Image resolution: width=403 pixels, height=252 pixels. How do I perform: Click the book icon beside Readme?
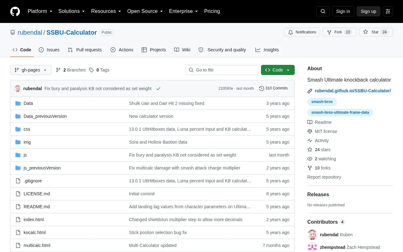pos(310,122)
